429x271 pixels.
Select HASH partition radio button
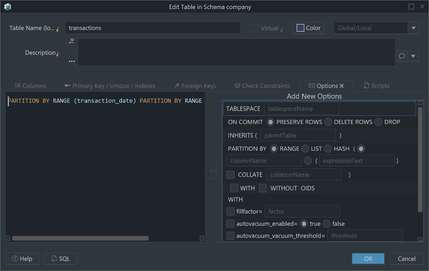pyautogui.click(x=328, y=148)
